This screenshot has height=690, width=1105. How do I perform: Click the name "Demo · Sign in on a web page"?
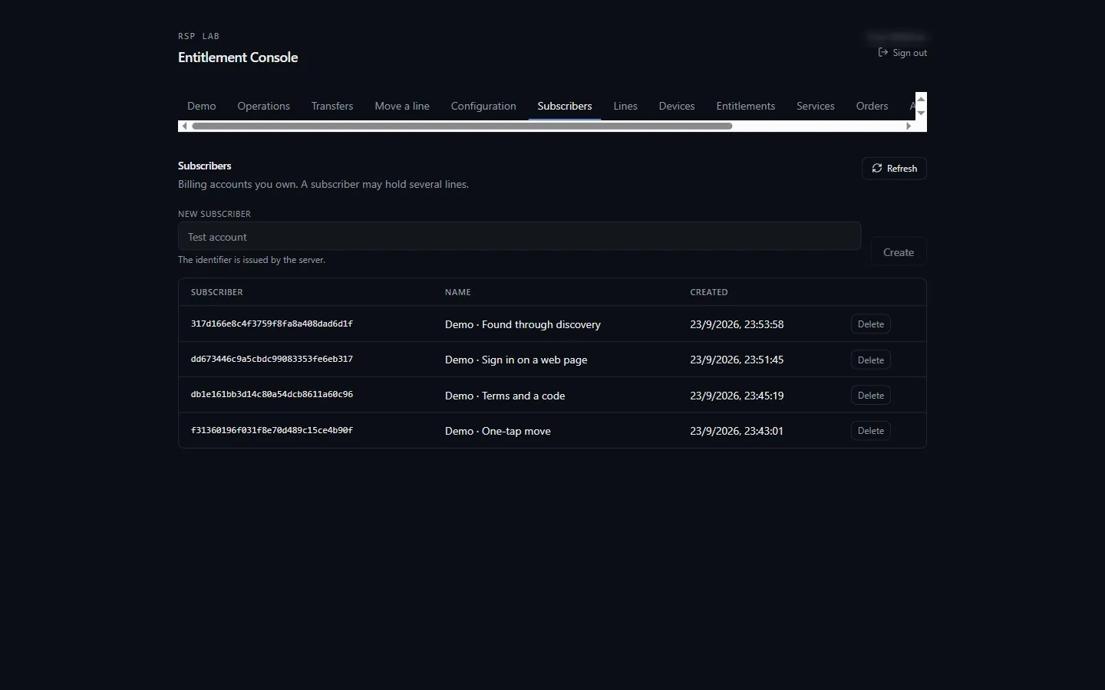[516, 360]
